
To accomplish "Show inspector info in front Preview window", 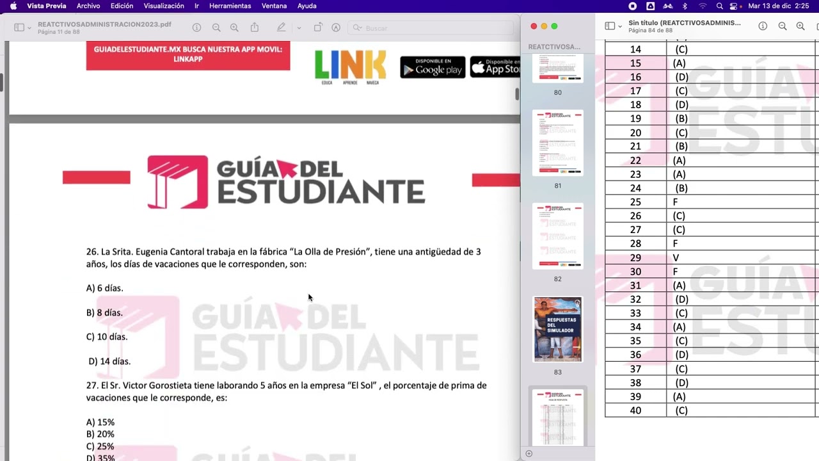I will click(763, 26).
